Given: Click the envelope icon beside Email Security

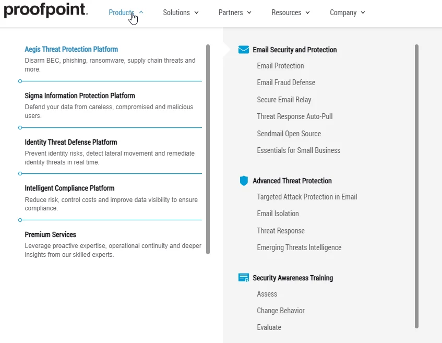Looking at the screenshot, I should pyautogui.click(x=243, y=50).
